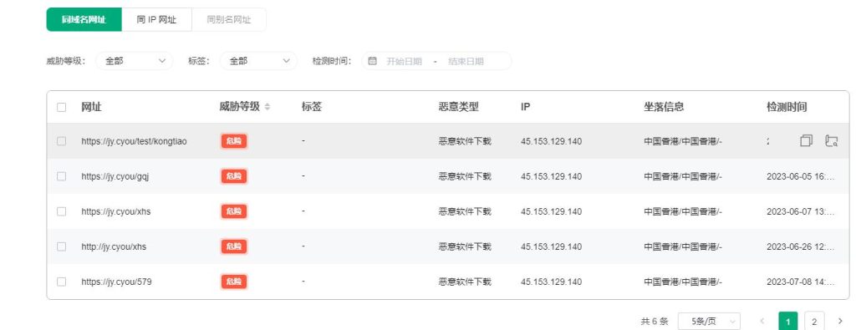Open the http://jy.cyou/xhs link
This screenshot has height=330, width=856.
(x=114, y=246)
